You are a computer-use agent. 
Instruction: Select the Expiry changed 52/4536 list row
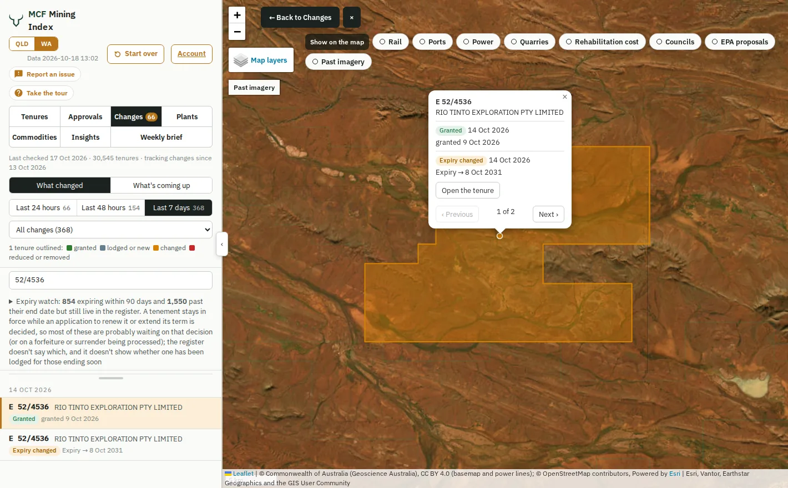click(111, 445)
